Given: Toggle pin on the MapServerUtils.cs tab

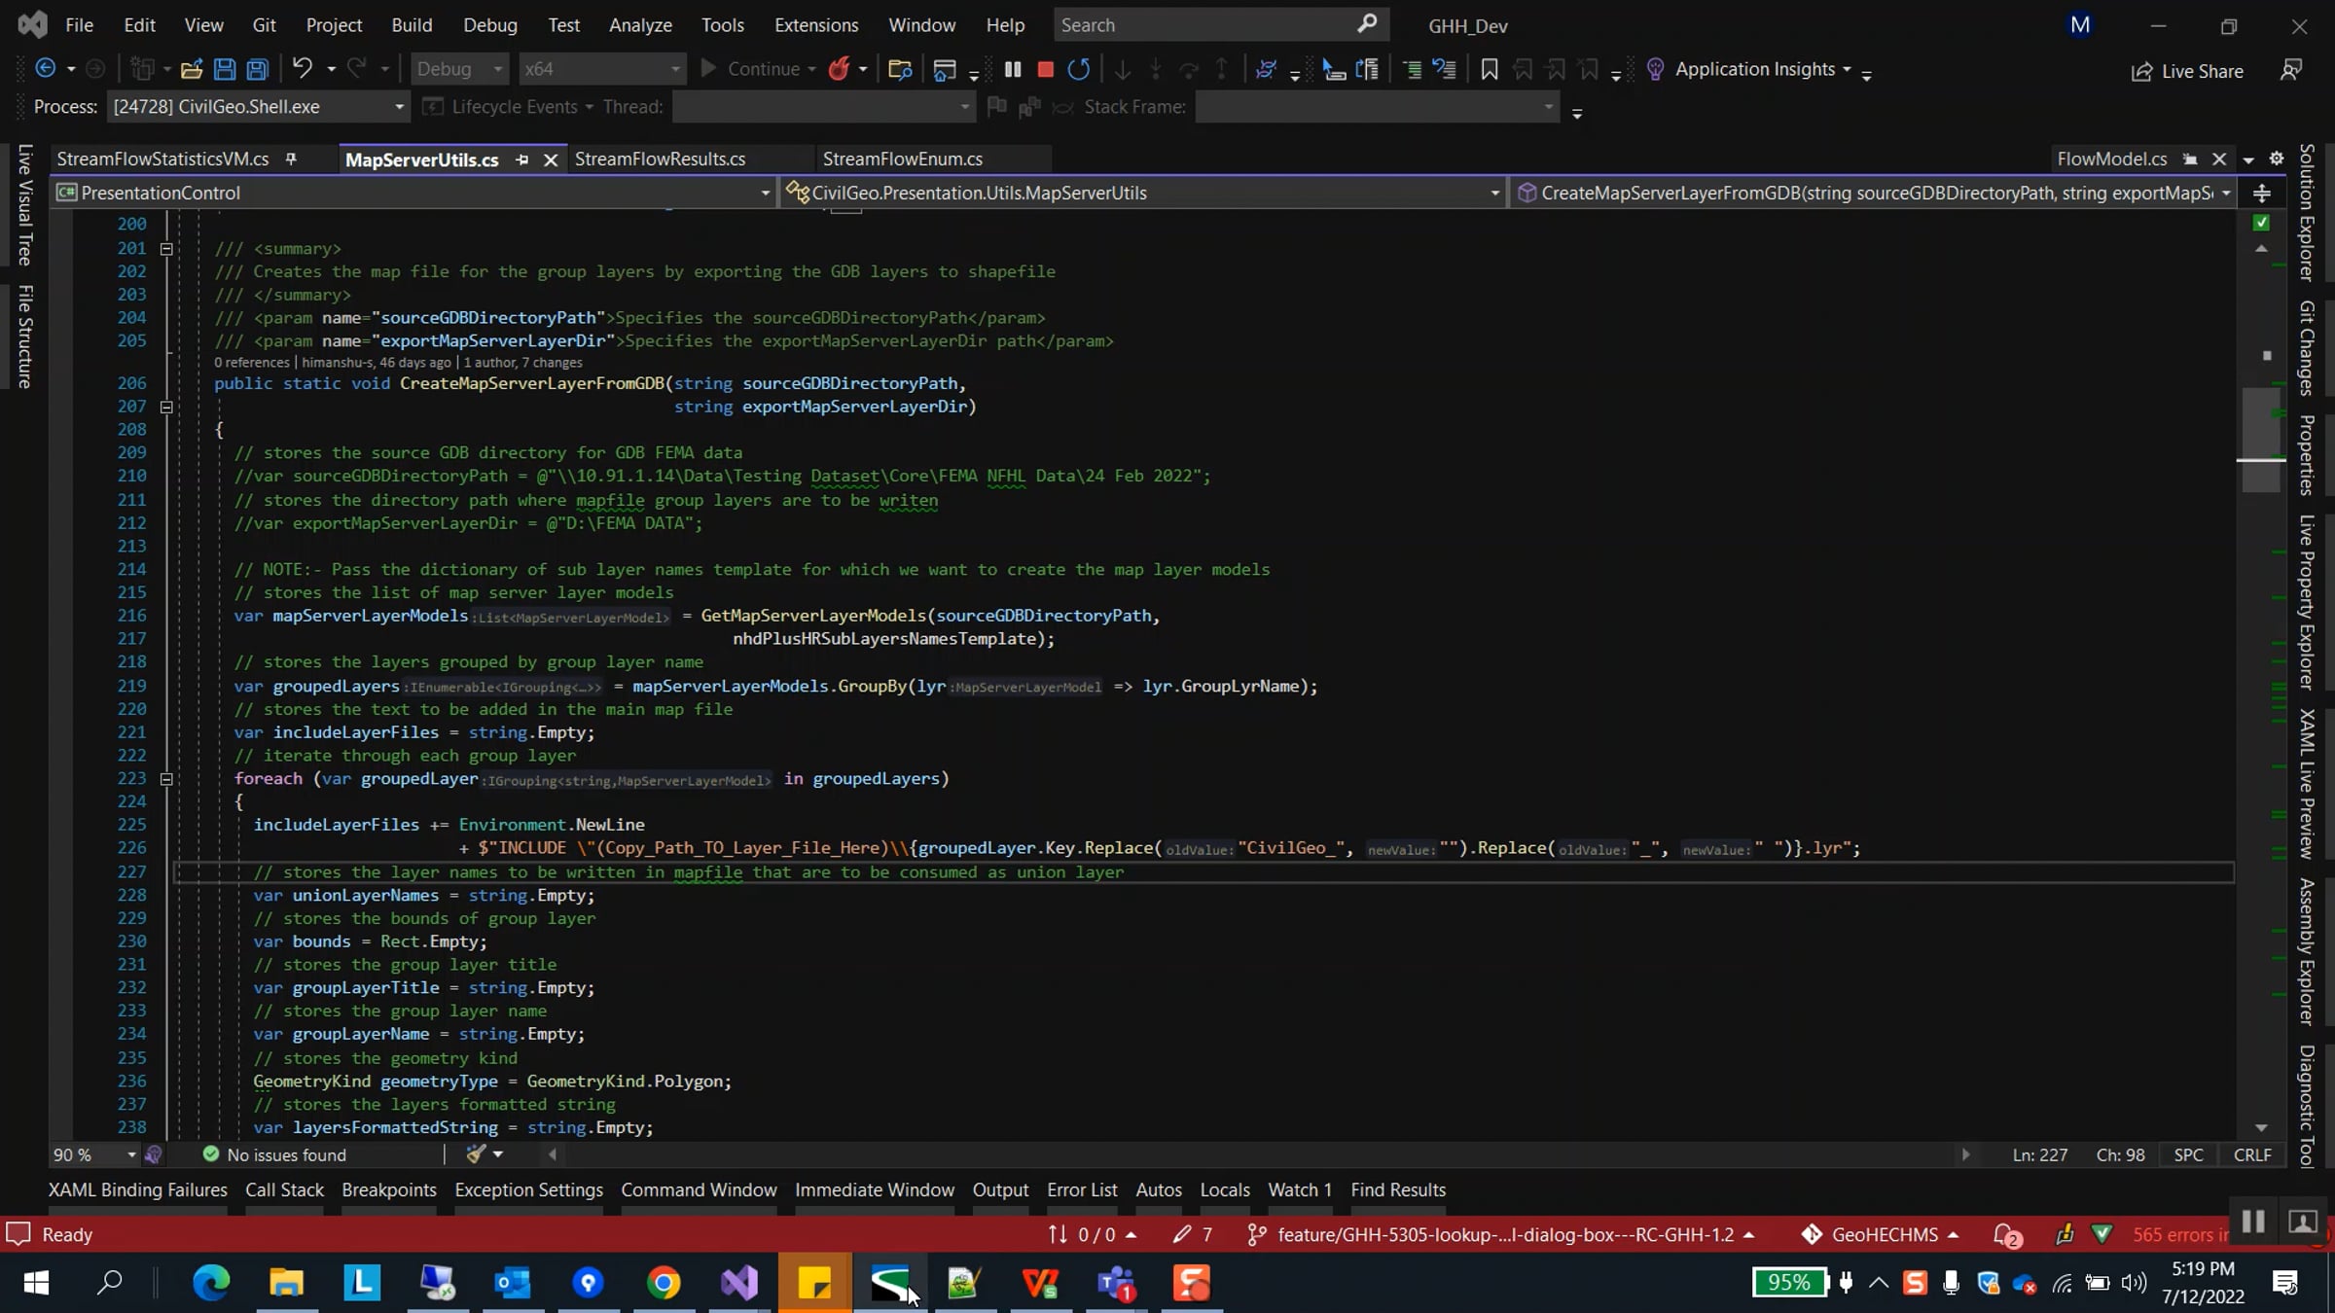Looking at the screenshot, I should [522, 160].
